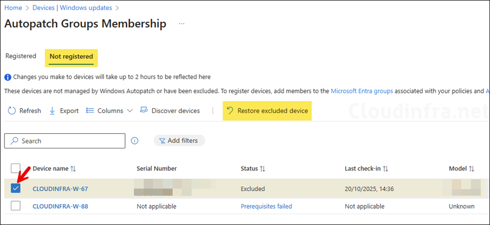The height and width of the screenshot is (225, 490).
Task: Open Devices | Windows updates breadcrumb
Action: (72, 8)
